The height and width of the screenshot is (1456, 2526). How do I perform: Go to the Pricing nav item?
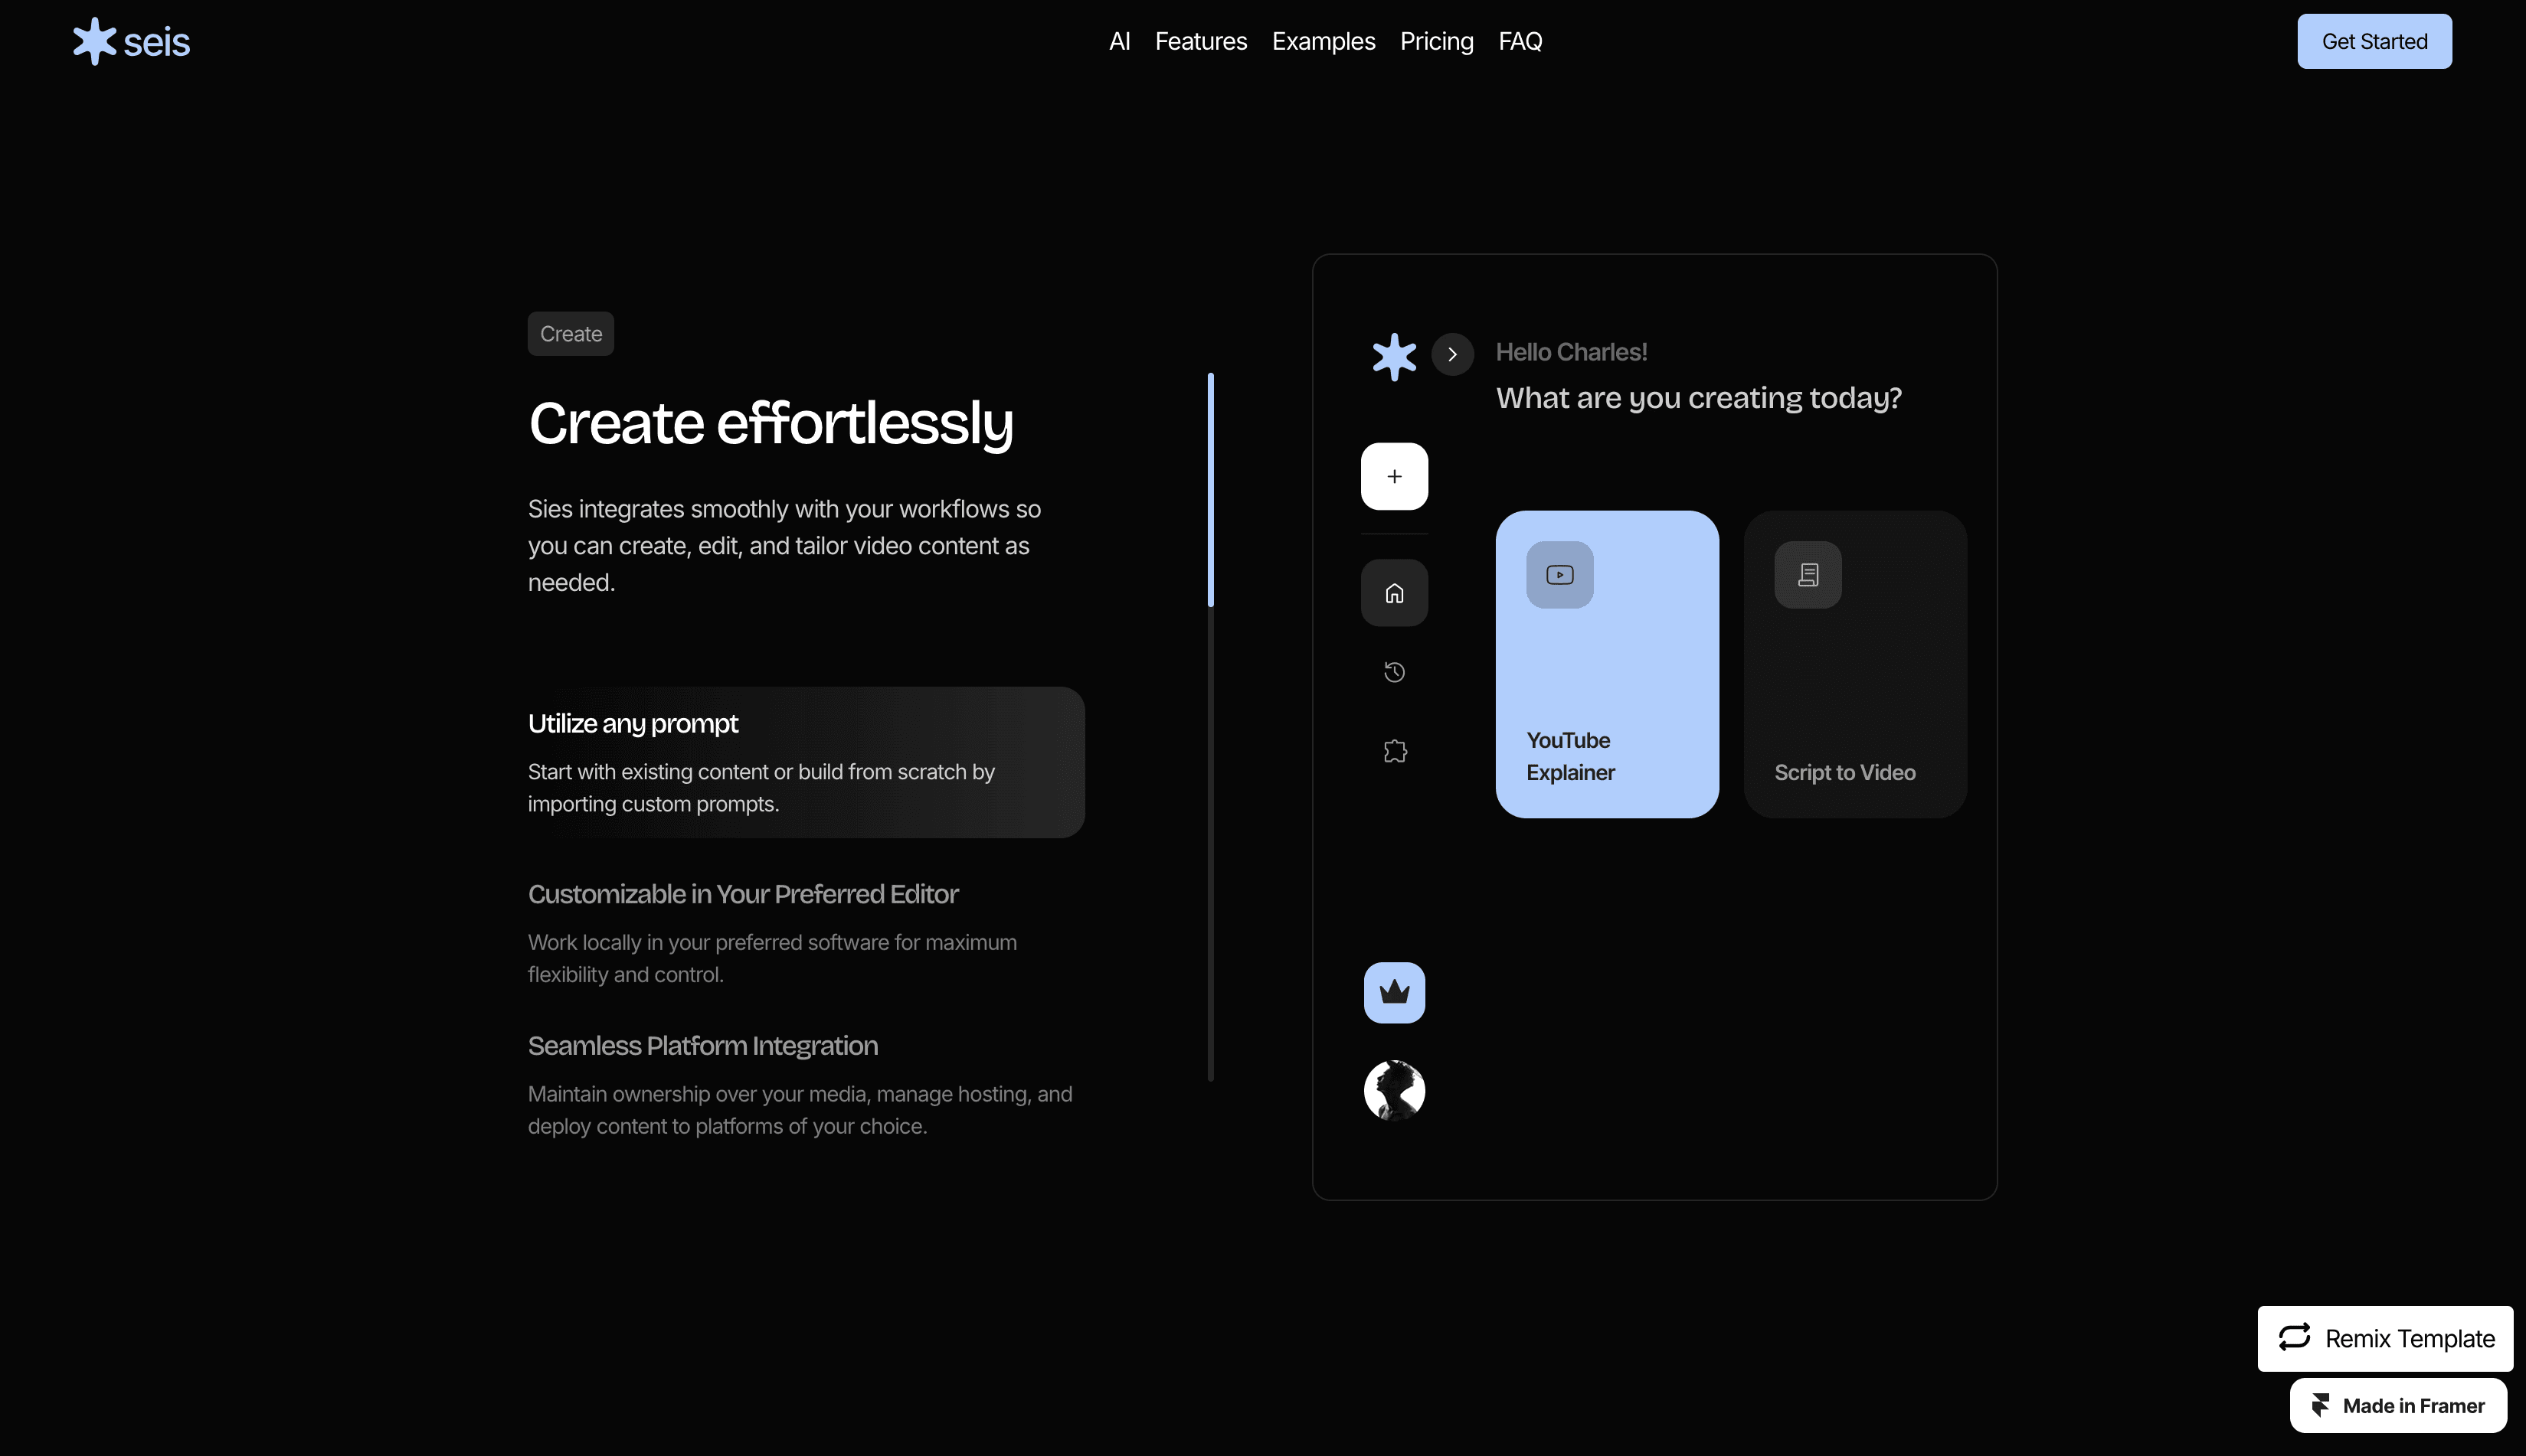pyautogui.click(x=1435, y=41)
